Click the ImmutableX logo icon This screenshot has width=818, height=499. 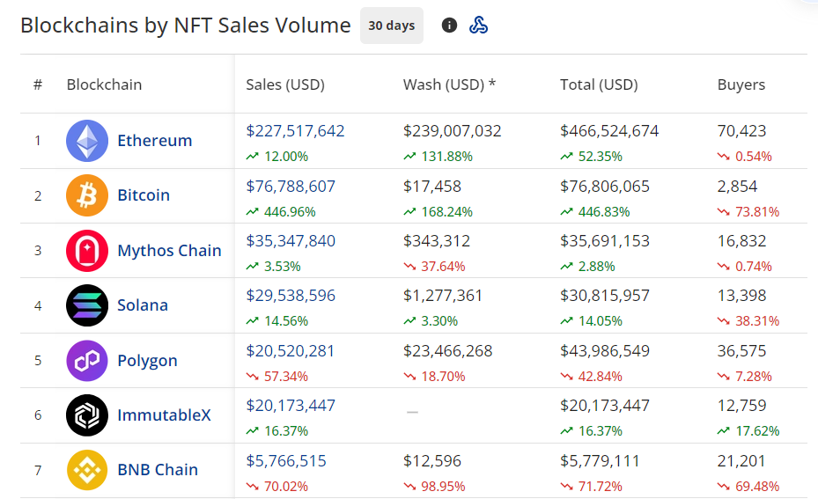[87, 415]
